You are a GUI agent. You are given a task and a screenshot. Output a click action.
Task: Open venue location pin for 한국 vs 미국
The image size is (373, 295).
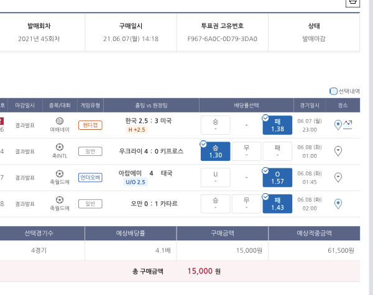point(338,124)
